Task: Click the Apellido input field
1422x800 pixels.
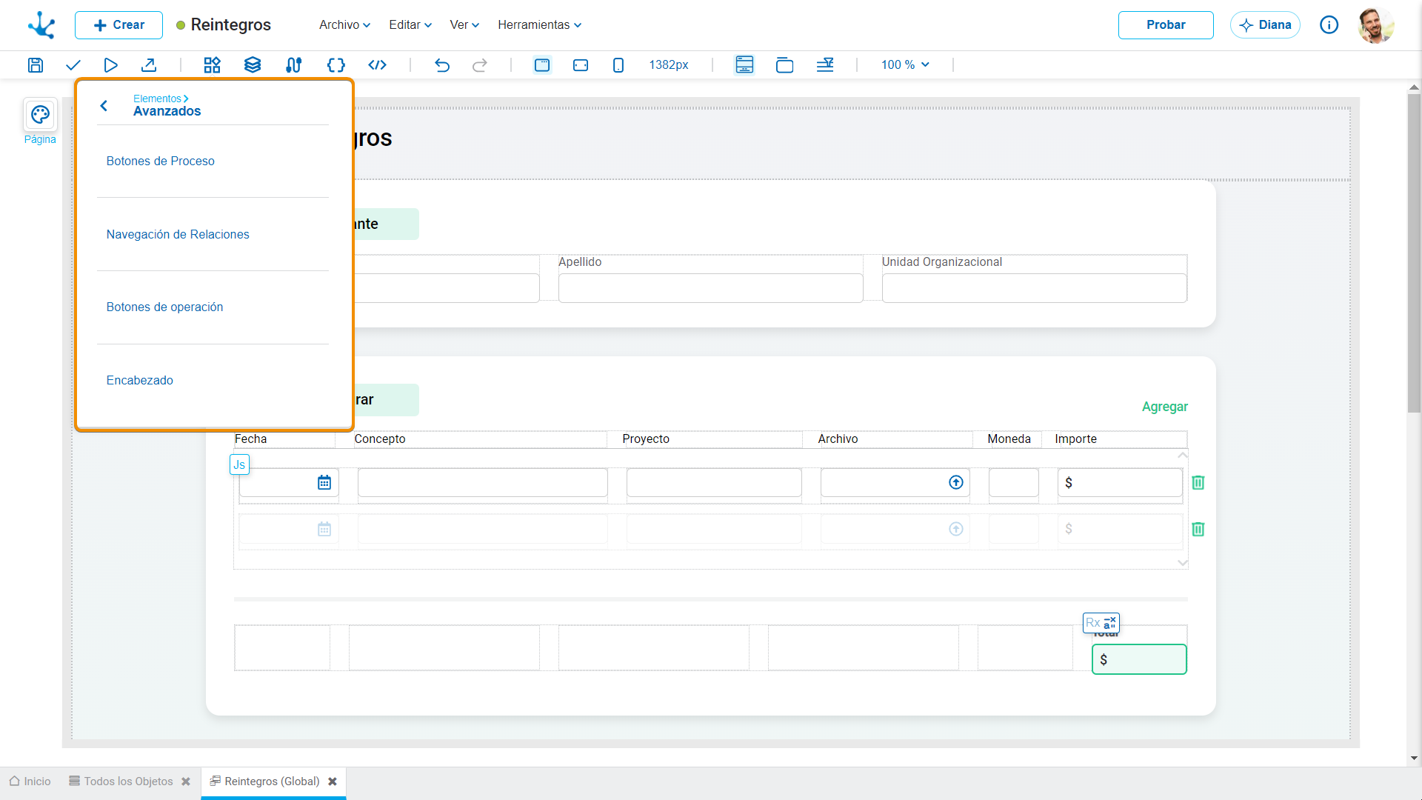Action: 711,288
